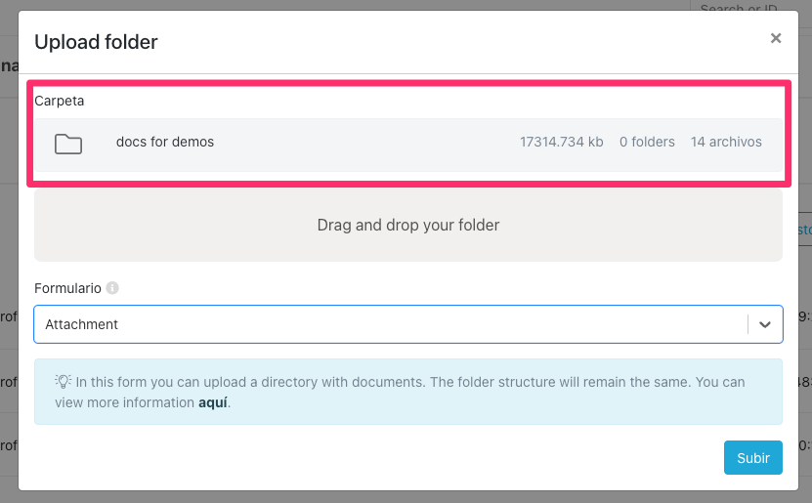Screen dimensions: 812x503
Task: Click the folder icon in the Carpeta row
Action: coord(68,145)
